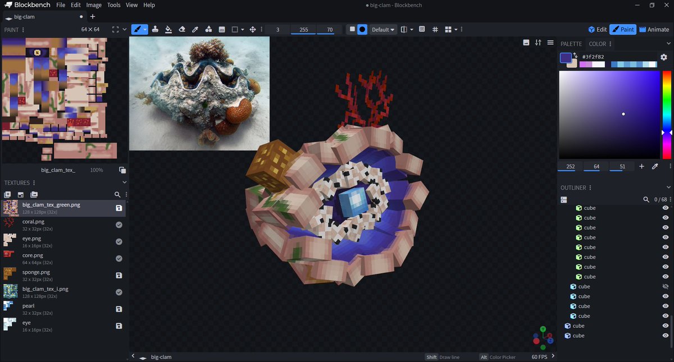The image size is (674, 362).
Task: Toggle the painting grid
Action: tap(435, 29)
